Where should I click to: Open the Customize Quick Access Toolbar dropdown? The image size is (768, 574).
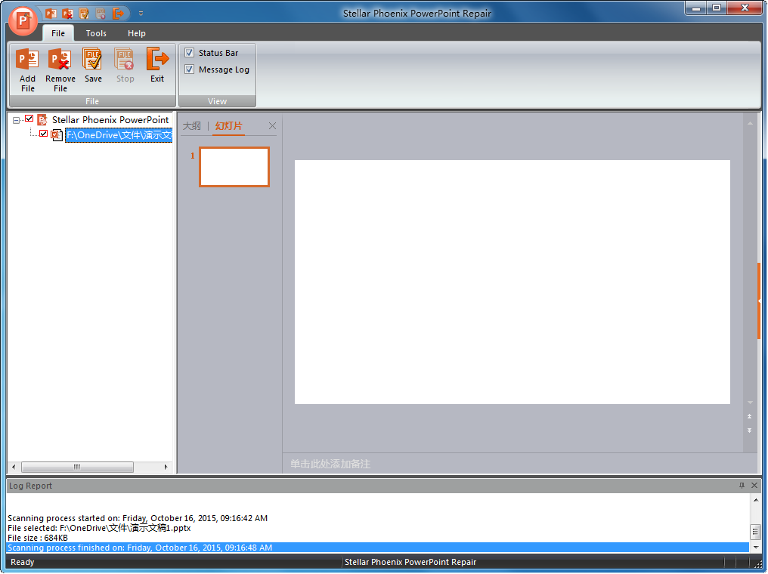[141, 14]
